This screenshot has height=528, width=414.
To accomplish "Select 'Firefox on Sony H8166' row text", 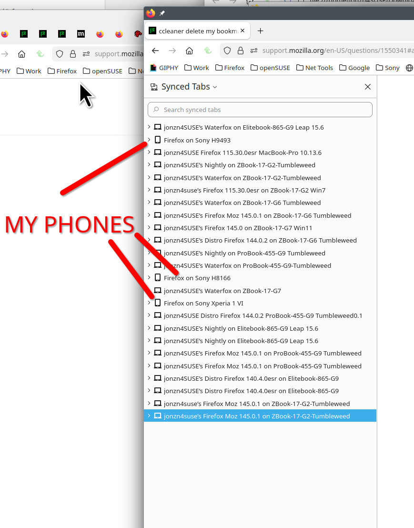I will pyautogui.click(x=197, y=278).
